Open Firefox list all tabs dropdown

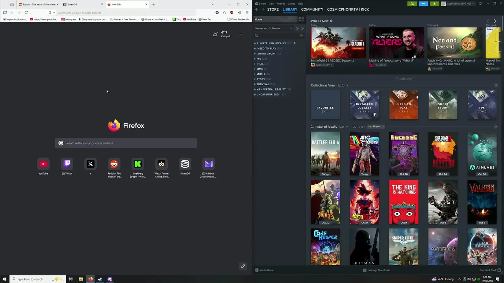click(x=213, y=4)
